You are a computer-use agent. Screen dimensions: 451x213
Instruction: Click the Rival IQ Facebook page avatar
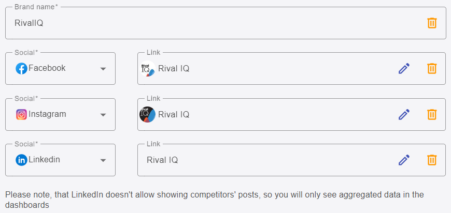coord(148,69)
